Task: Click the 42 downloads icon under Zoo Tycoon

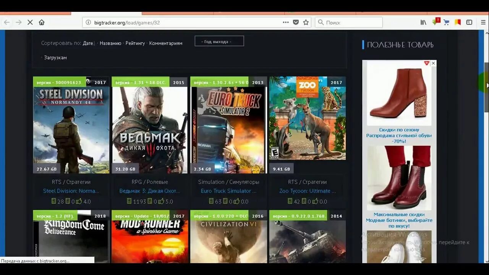Action: 290,201
